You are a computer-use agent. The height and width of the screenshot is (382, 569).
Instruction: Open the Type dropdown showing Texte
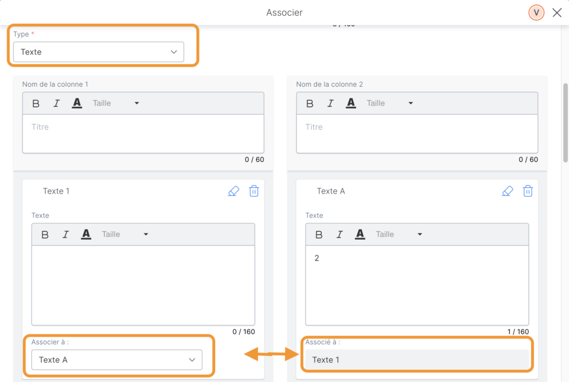click(98, 52)
